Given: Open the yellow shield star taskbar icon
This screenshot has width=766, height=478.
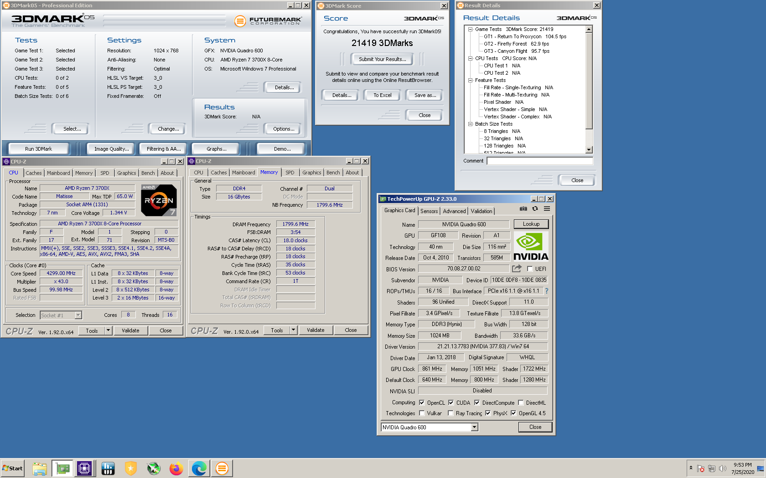Looking at the screenshot, I should pyautogui.click(x=131, y=468).
